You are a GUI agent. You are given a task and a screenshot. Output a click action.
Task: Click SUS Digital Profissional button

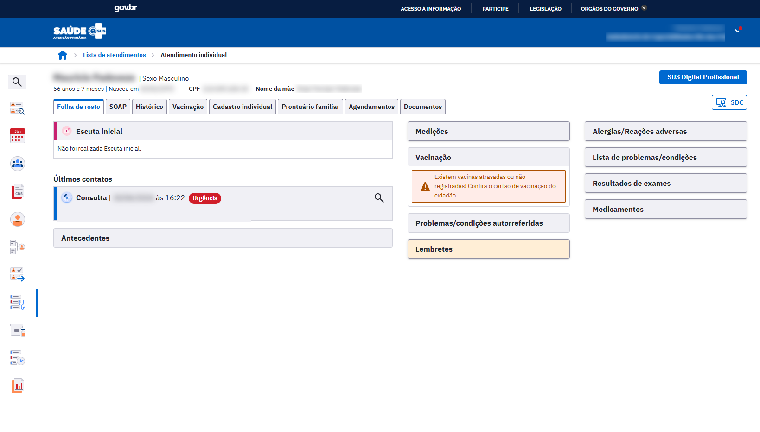(703, 77)
